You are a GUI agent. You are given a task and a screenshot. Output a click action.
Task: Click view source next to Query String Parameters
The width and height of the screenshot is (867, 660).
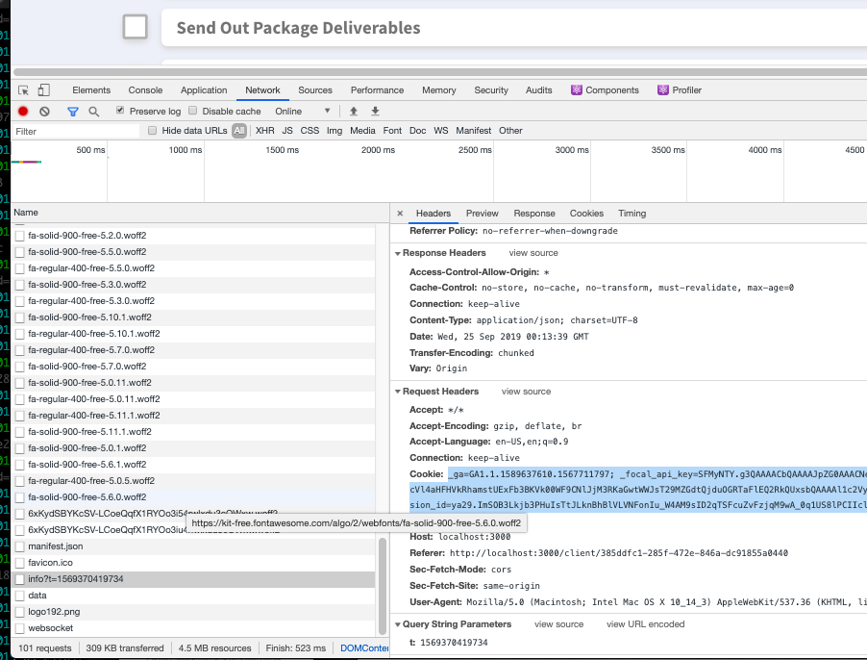pos(559,624)
